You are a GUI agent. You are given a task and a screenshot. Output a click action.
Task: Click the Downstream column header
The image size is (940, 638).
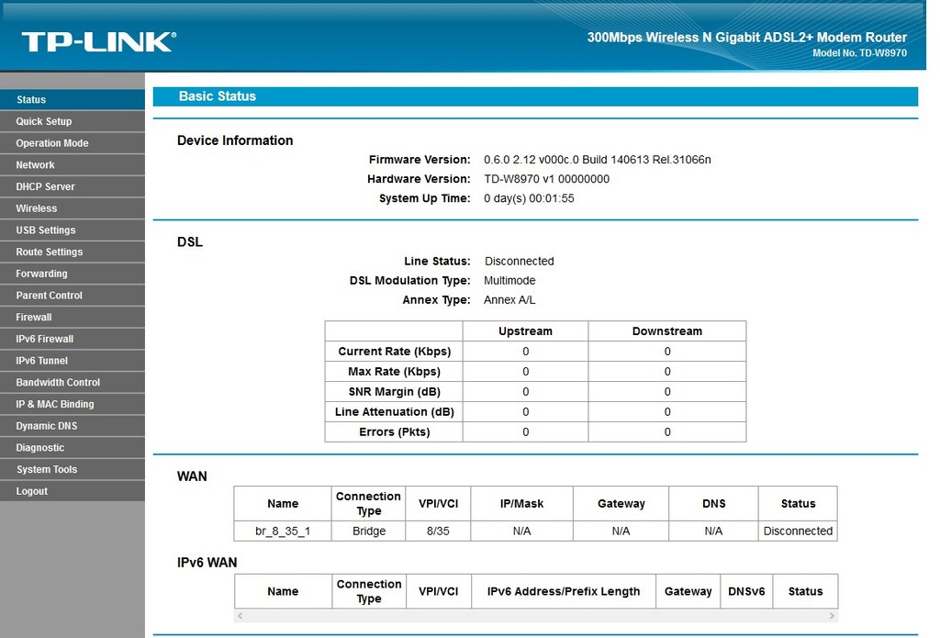pyautogui.click(x=667, y=331)
